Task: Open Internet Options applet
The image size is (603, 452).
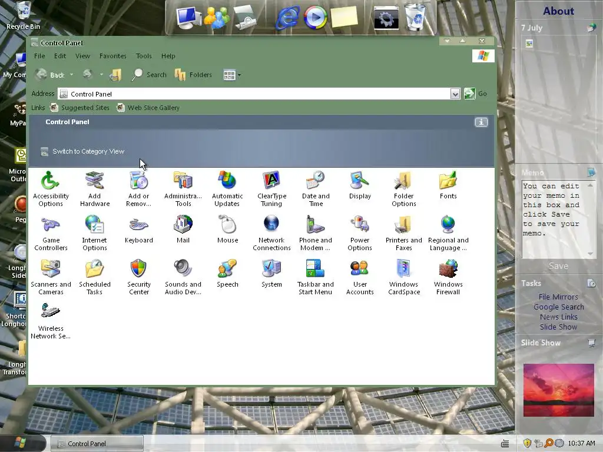Action: [95, 233]
